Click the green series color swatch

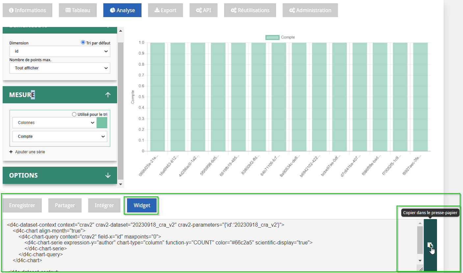[102, 123]
